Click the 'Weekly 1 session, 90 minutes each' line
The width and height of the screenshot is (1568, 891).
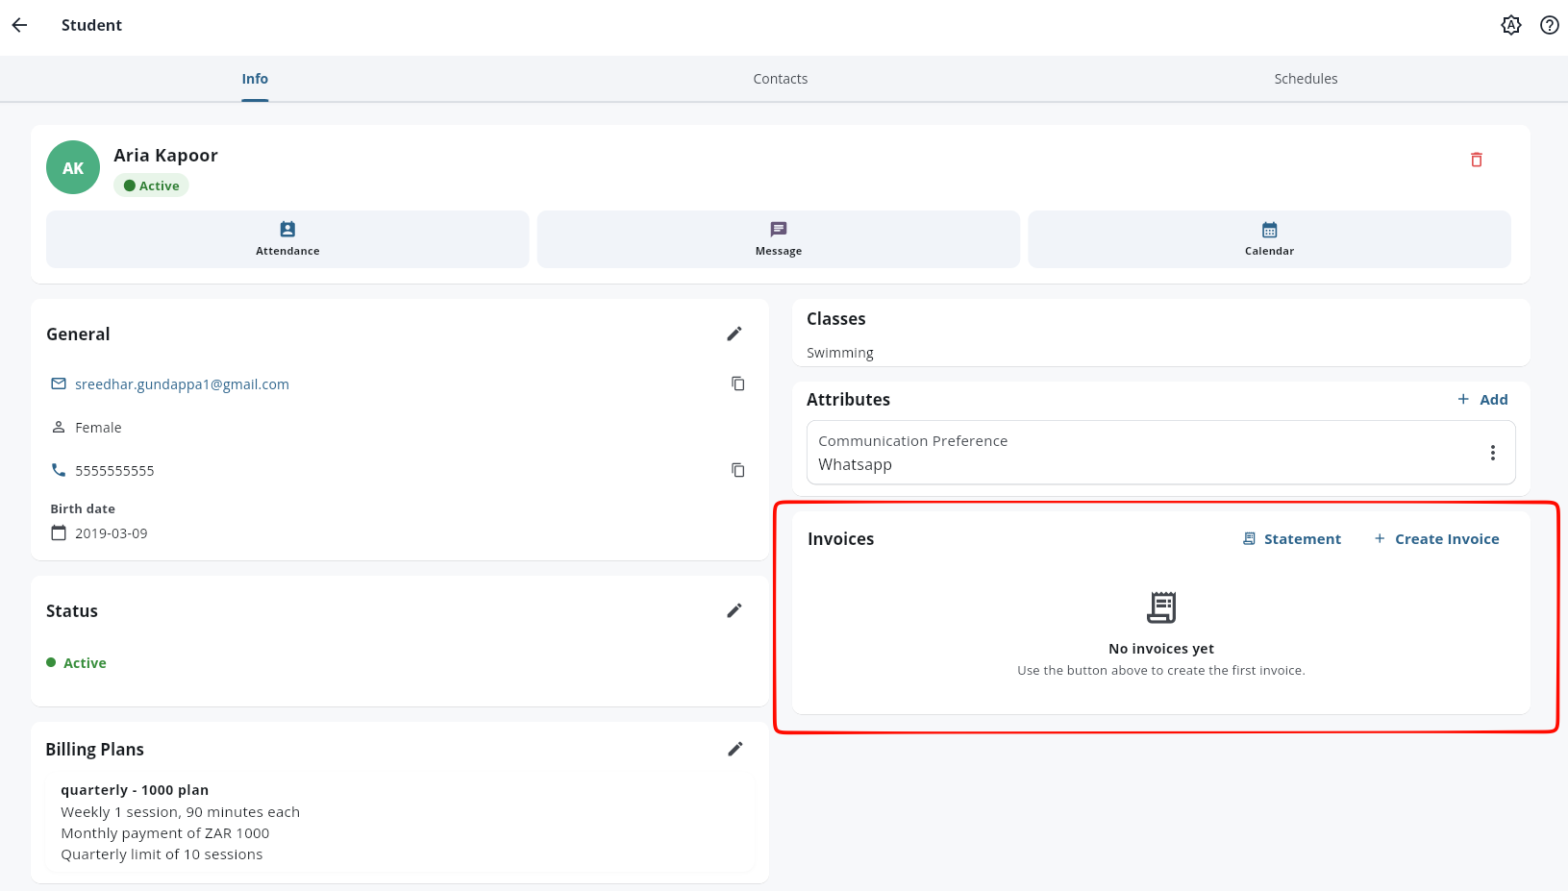181,812
